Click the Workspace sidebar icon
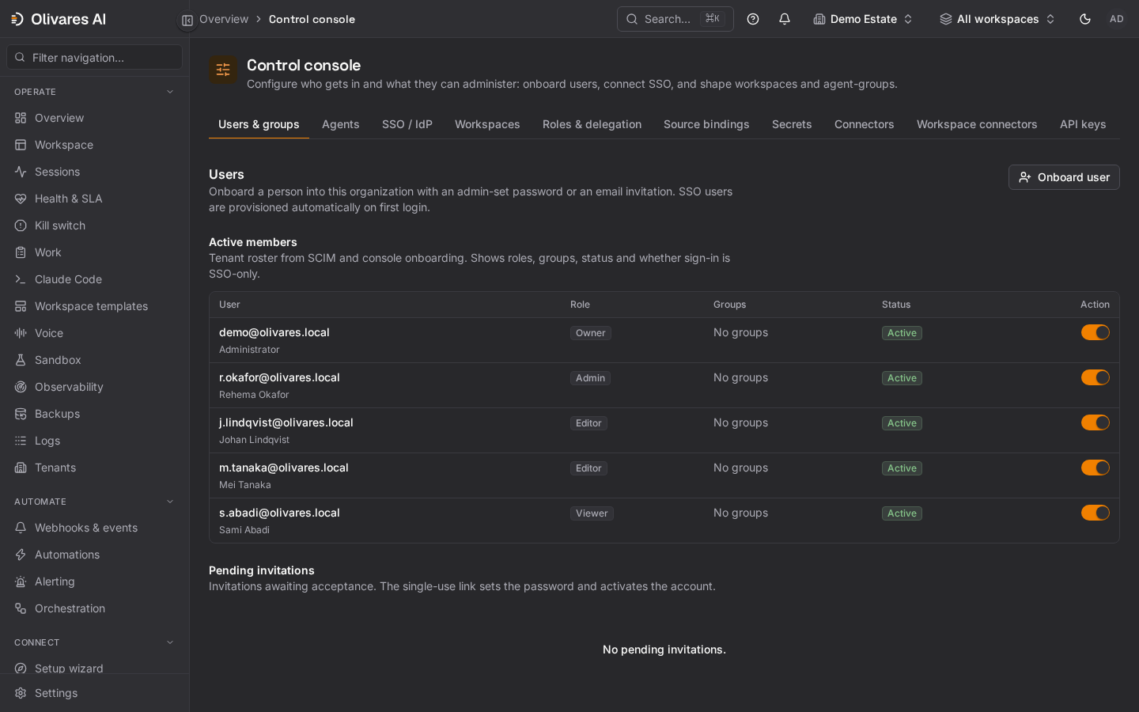This screenshot has width=1139, height=712. (x=21, y=145)
